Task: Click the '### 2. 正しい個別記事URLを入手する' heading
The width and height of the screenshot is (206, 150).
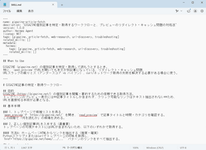Action: tap(36, 124)
